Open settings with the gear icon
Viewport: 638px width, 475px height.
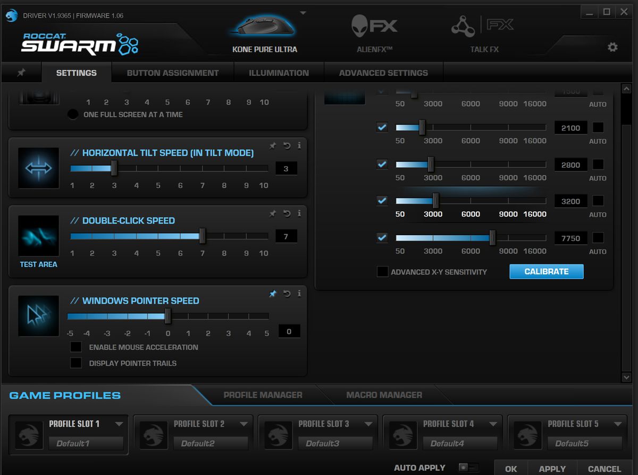click(x=612, y=47)
